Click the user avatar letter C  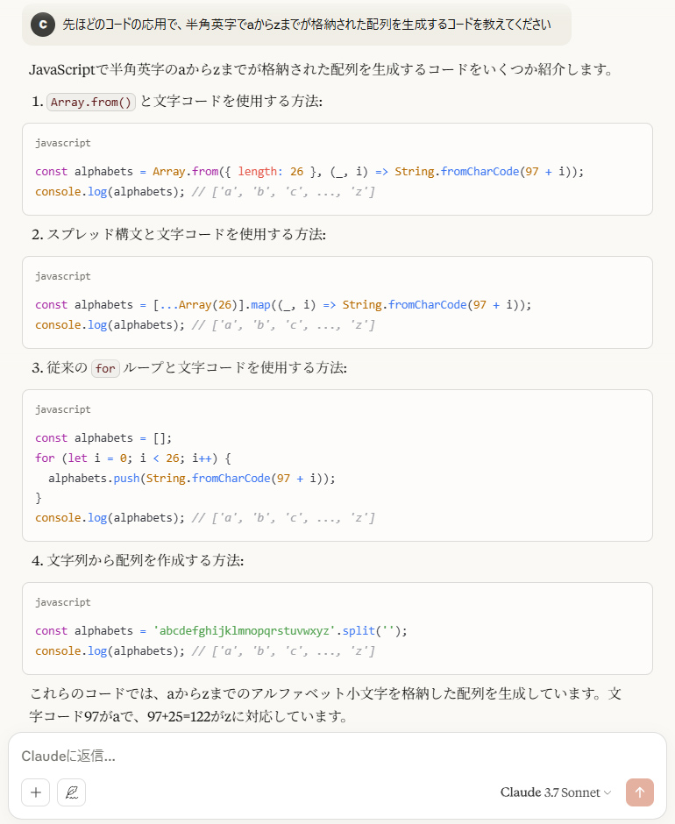(x=43, y=25)
